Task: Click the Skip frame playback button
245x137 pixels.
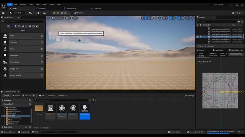Action: click(58, 13)
